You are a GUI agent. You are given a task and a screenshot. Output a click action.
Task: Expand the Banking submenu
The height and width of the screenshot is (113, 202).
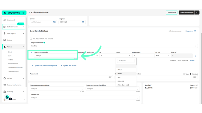[x=23, y=92]
